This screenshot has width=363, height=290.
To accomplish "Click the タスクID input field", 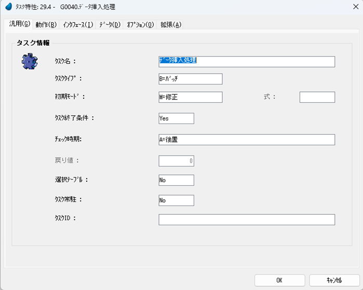I will 246,219.
